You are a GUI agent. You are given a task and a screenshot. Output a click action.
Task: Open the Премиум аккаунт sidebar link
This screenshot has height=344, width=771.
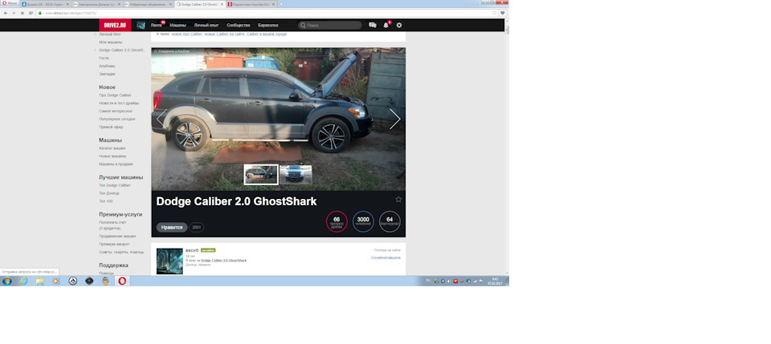114,244
